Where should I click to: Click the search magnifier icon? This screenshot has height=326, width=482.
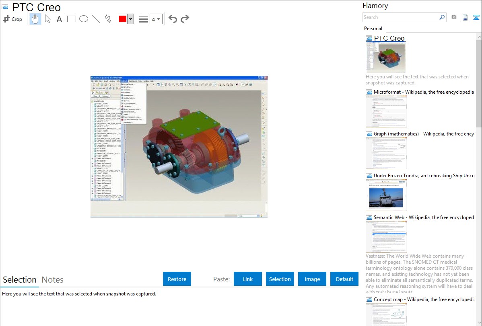[x=442, y=17]
